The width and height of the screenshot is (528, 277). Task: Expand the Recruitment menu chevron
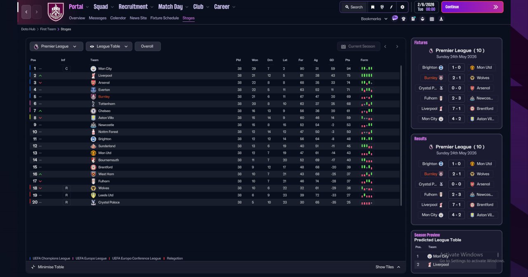pyautogui.click(x=152, y=7)
